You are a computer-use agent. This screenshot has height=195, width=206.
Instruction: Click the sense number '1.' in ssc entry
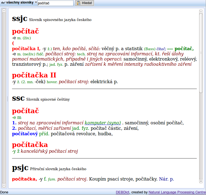pos(14,123)
